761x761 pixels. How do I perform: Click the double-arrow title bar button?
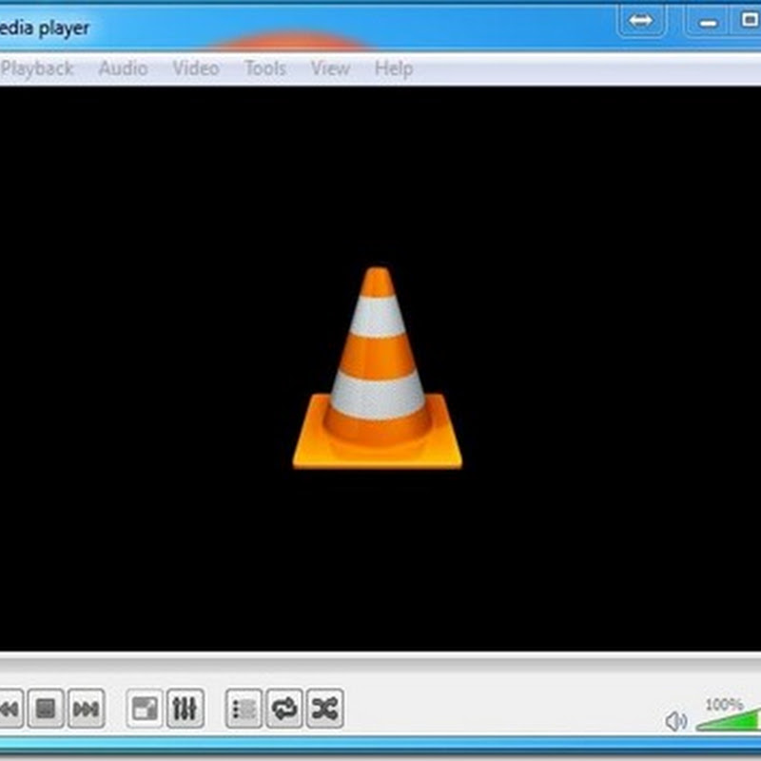640,20
